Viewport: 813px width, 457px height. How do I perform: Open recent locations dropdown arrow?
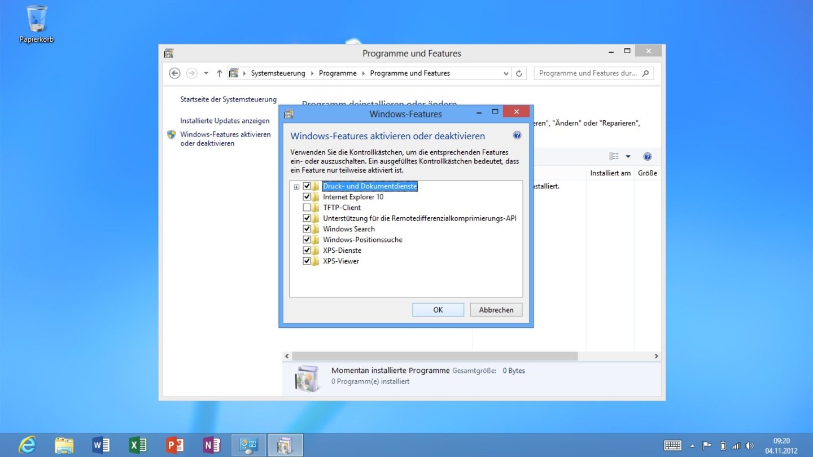click(x=206, y=73)
